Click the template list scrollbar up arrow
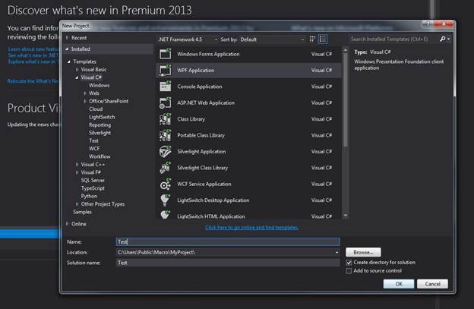474x309 pixels. click(345, 50)
